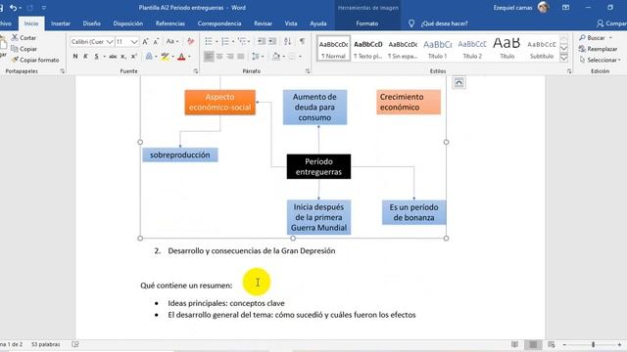627x352 pixels.
Task: Decrease font size with the A-down icon
Action: [x=156, y=41]
